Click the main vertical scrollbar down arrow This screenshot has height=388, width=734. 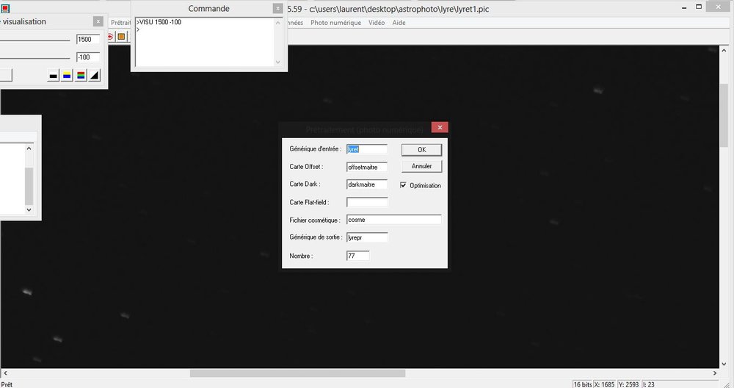point(724,364)
